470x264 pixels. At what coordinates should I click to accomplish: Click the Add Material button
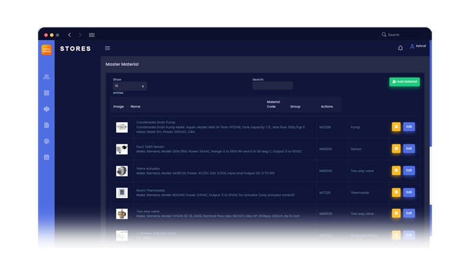tap(405, 81)
